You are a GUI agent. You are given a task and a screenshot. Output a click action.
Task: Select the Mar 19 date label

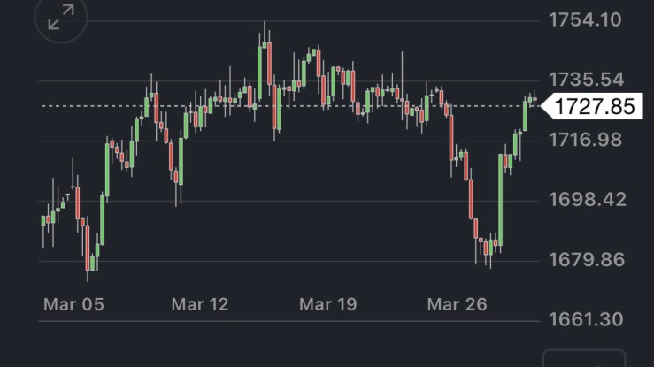[x=327, y=304]
